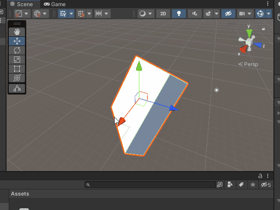Viewport: 280px width, 210px height.
Task: Click the shaded draw mode sphere icon
Action: (142, 14)
